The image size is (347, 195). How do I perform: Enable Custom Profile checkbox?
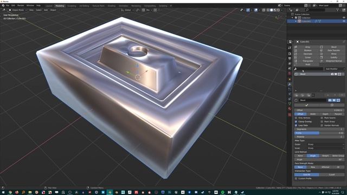(296, 178)
